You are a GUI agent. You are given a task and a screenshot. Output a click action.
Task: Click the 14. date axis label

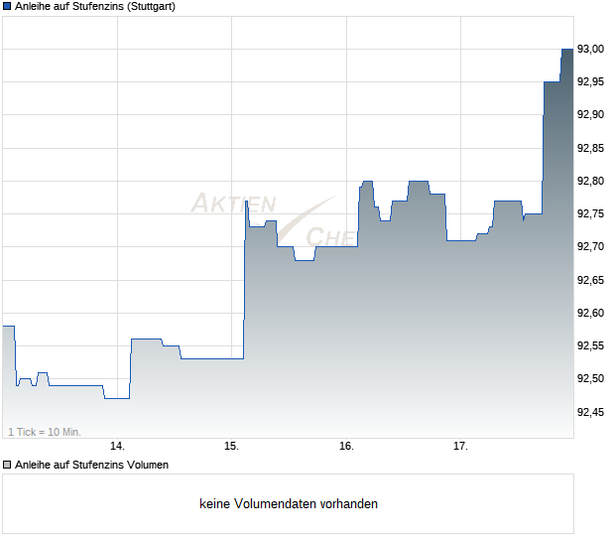coord(117,447)
